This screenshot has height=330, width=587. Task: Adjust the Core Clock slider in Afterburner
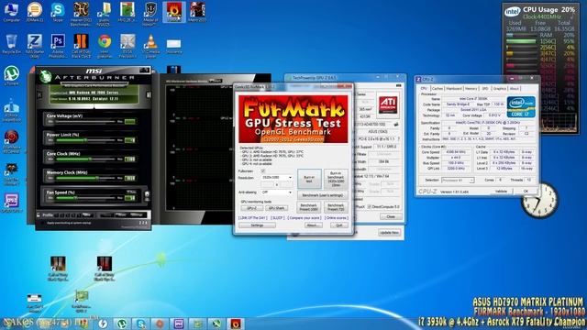[85, 159]
